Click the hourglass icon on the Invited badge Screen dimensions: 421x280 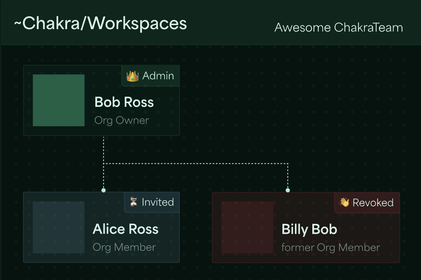133,202
